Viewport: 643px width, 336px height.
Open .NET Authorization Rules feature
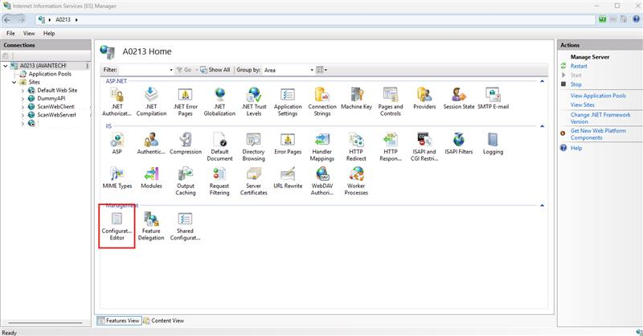[x=117, y=102]
